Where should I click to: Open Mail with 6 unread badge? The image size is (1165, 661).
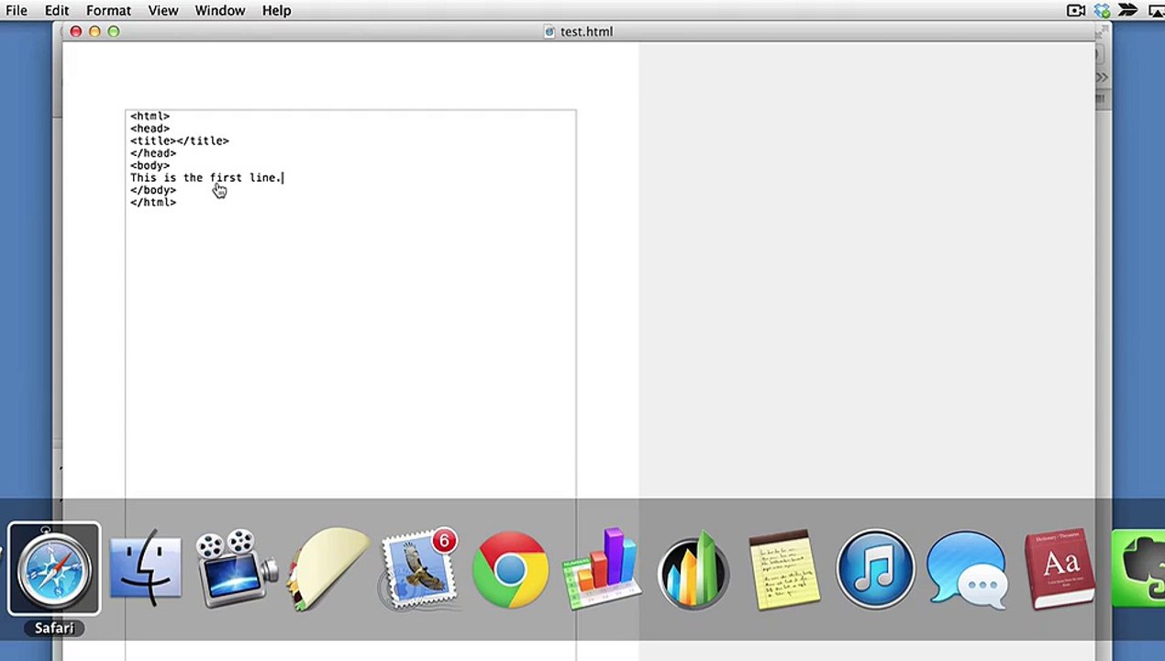click(x=418, y=569)
